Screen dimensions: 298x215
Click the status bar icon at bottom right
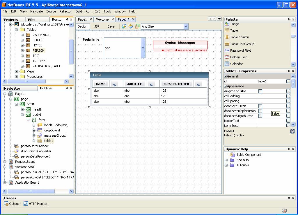(x=284, y=211)
